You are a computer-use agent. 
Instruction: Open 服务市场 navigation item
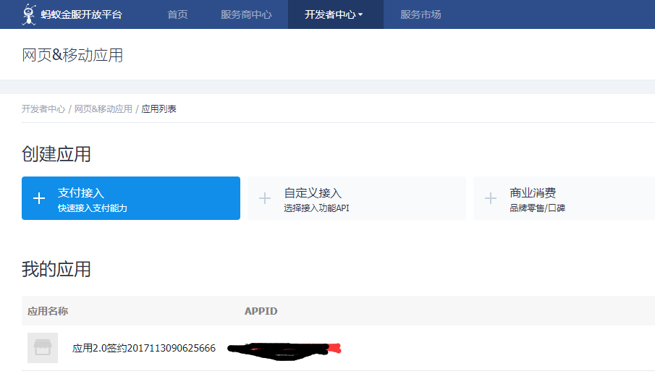421,14
